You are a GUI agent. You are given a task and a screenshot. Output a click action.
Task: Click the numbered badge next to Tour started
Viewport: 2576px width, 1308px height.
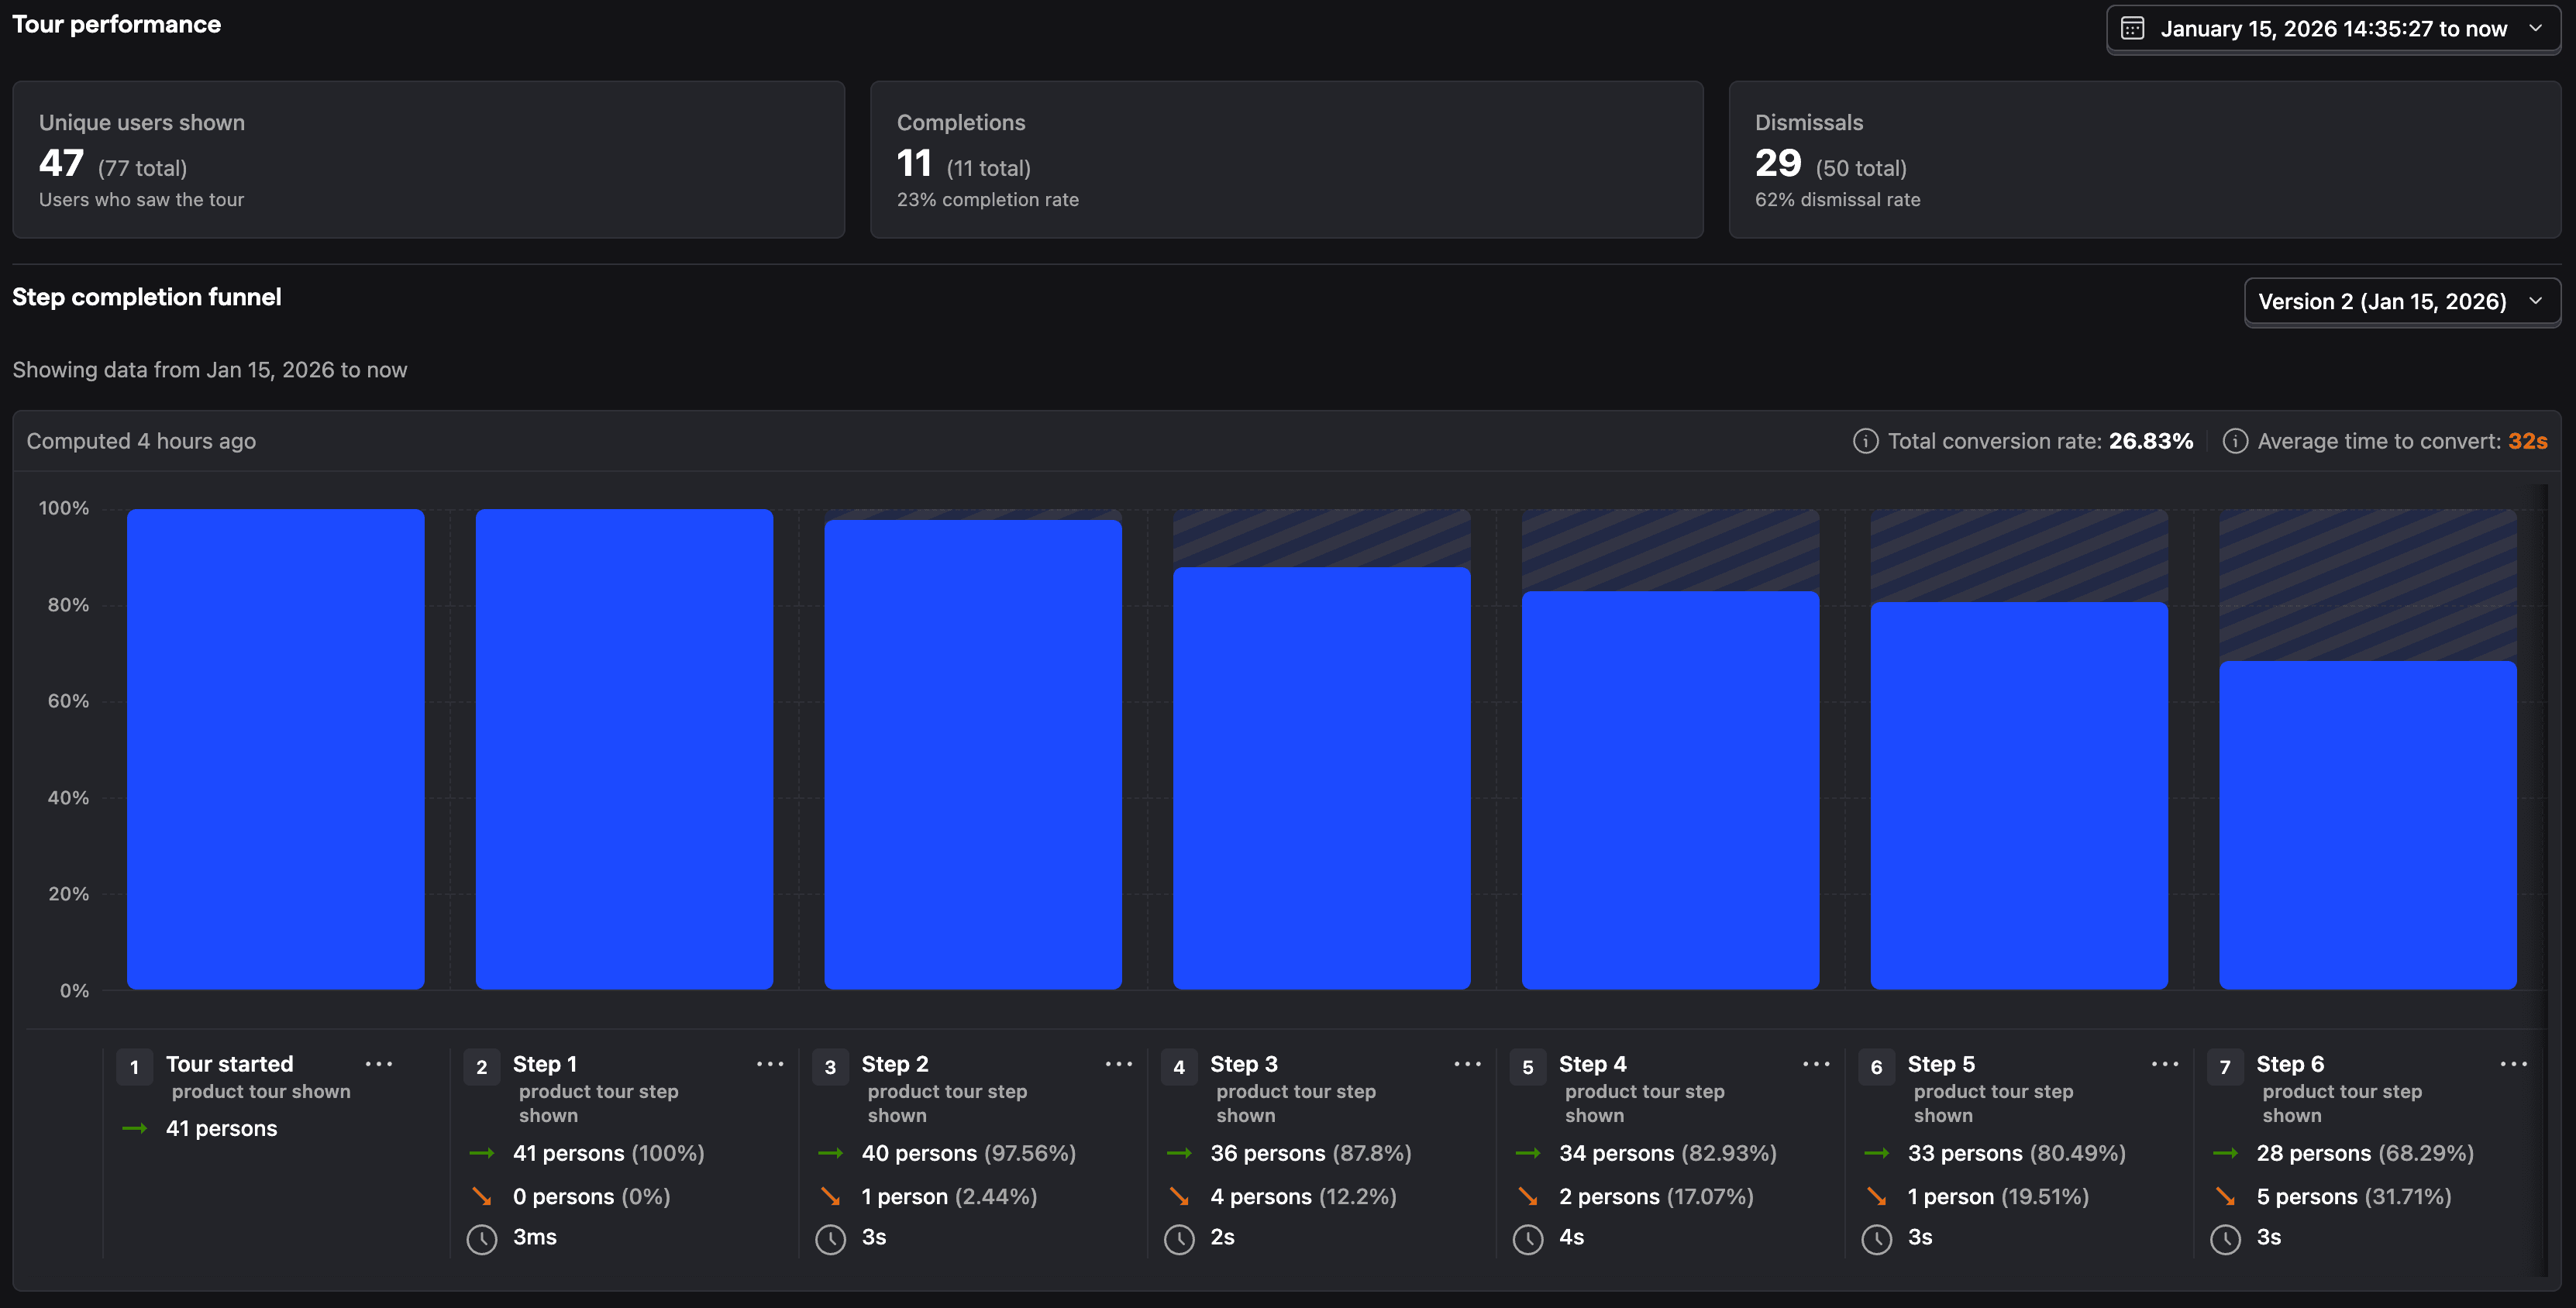134,1066
